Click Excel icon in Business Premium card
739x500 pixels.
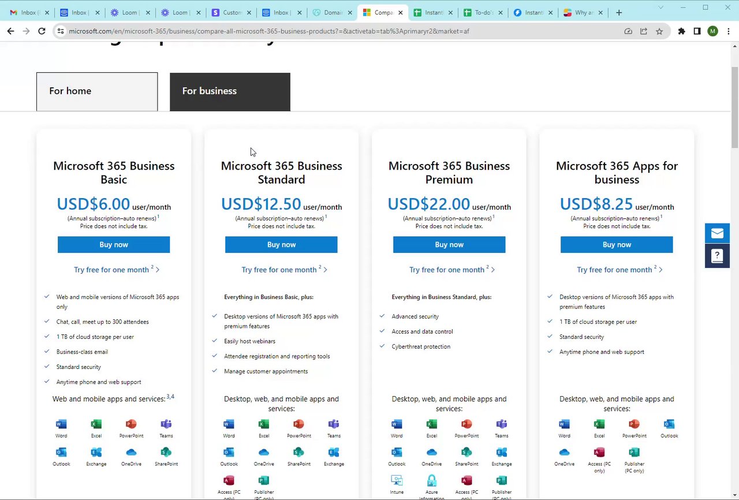(x=432, y=424)
